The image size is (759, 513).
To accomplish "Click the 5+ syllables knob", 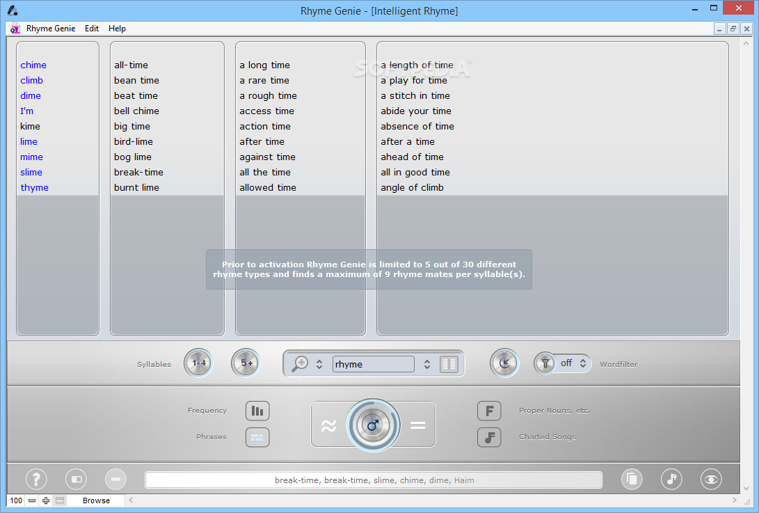I will (x=246, y=363).
